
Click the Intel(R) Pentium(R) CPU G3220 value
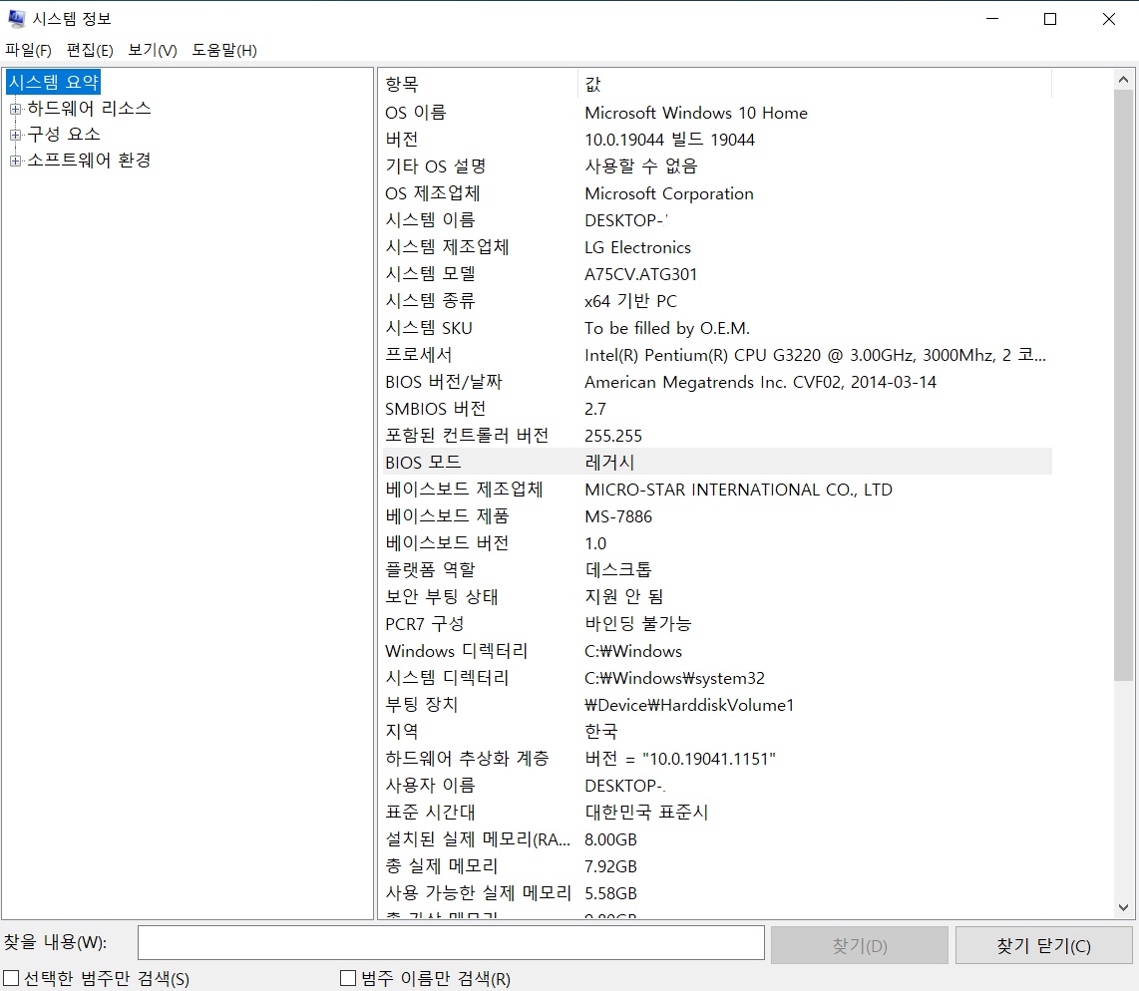[815, 354]
